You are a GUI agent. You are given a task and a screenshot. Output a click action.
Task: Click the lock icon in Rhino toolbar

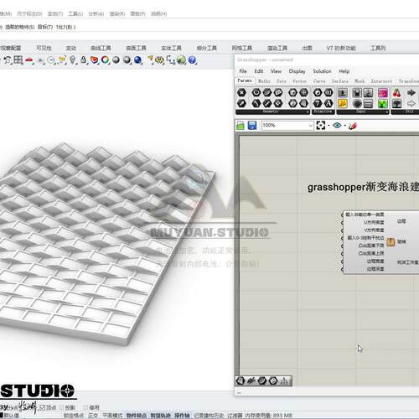tap(83, 59)
